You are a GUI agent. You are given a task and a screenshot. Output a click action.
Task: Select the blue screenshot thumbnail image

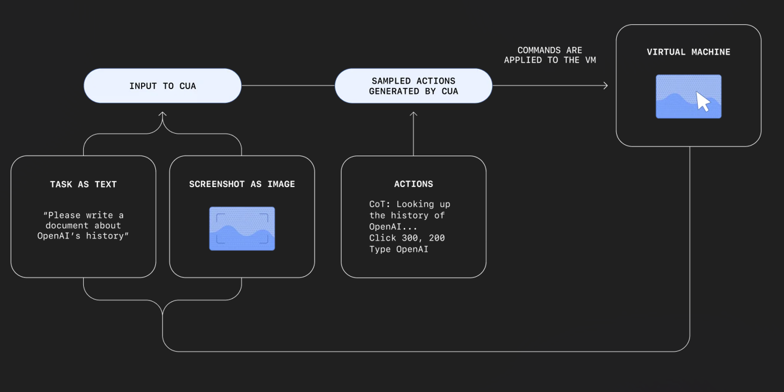(x=242, y=229)
